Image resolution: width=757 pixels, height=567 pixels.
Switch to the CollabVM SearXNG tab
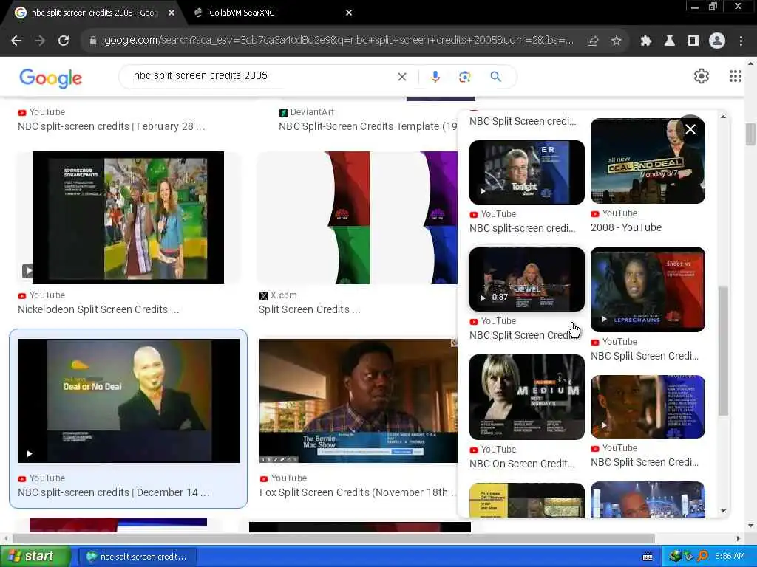[242, 13]
